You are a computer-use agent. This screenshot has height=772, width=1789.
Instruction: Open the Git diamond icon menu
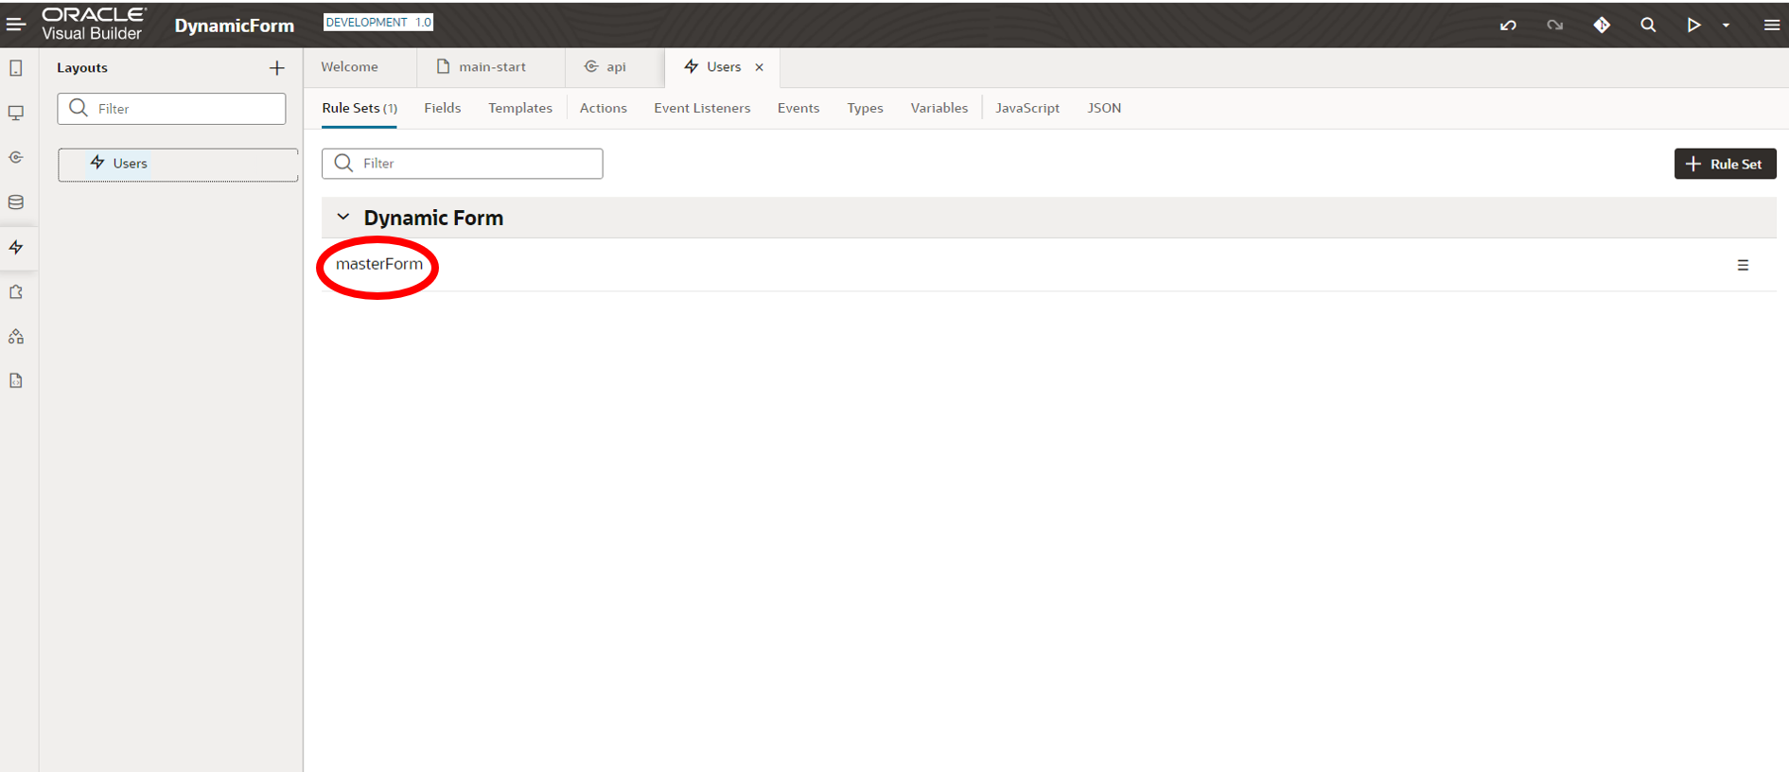(1602, 26)
